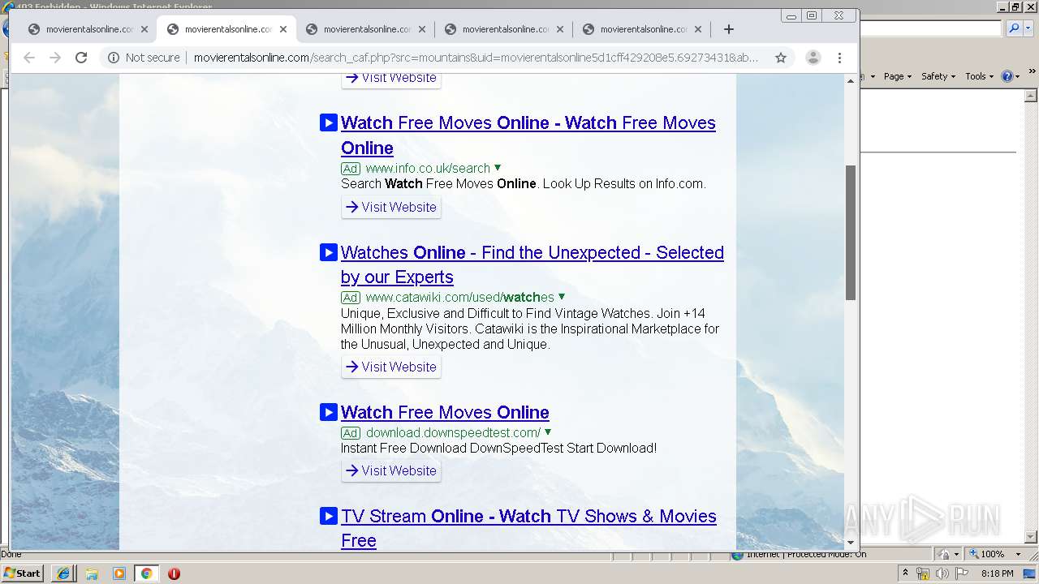Show hidden system tray icons
The image size is (1039, 584).
point(905,573)
